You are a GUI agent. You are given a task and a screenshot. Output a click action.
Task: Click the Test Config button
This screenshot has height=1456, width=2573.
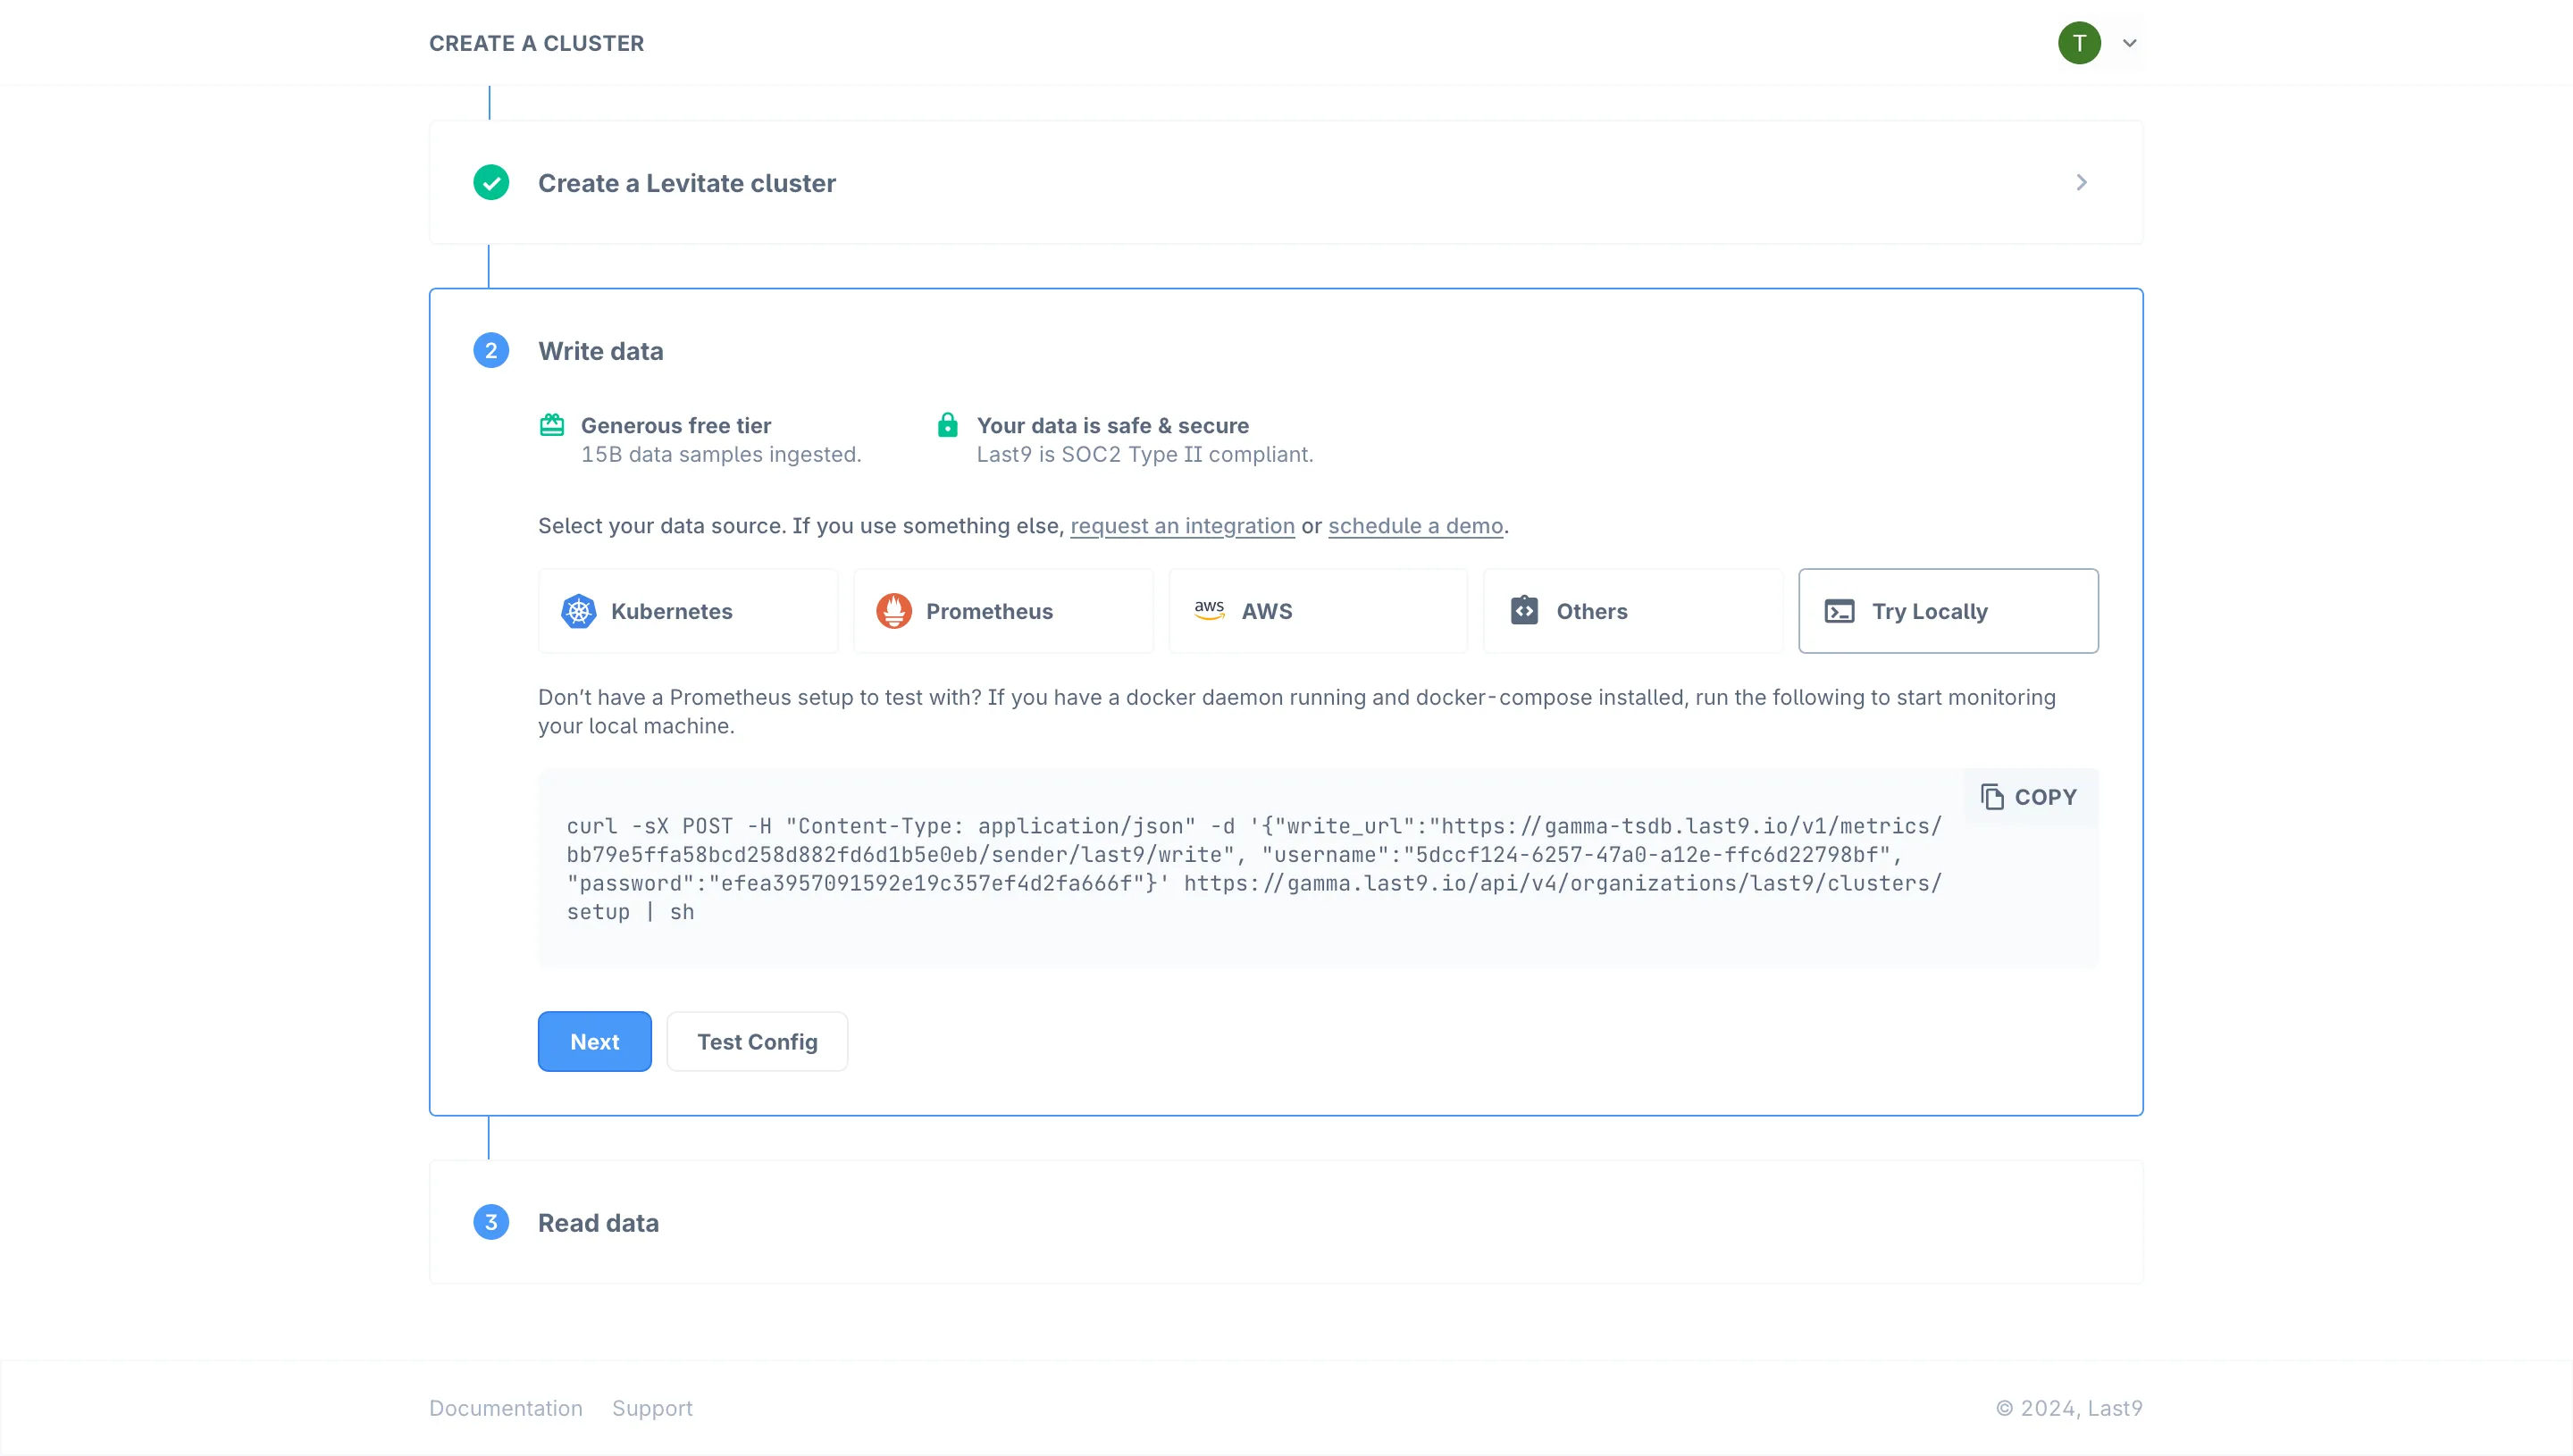(x=757, y=1041)
